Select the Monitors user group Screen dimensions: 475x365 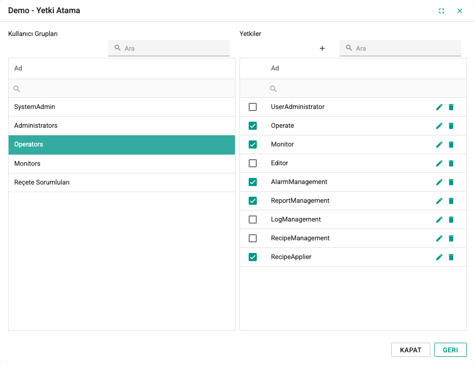(122, 164)
